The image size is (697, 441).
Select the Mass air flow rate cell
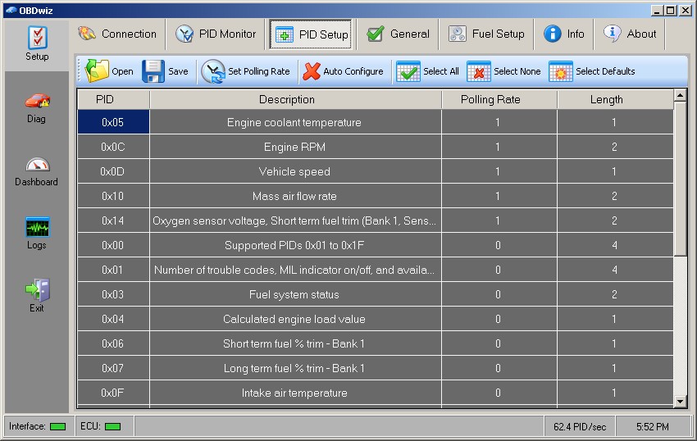point(295,196)
